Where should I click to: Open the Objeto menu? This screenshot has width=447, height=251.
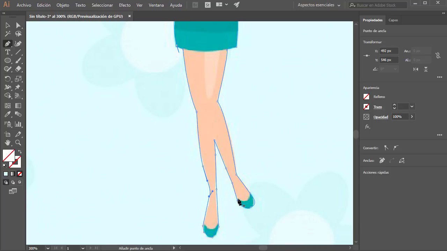[63, 5]
